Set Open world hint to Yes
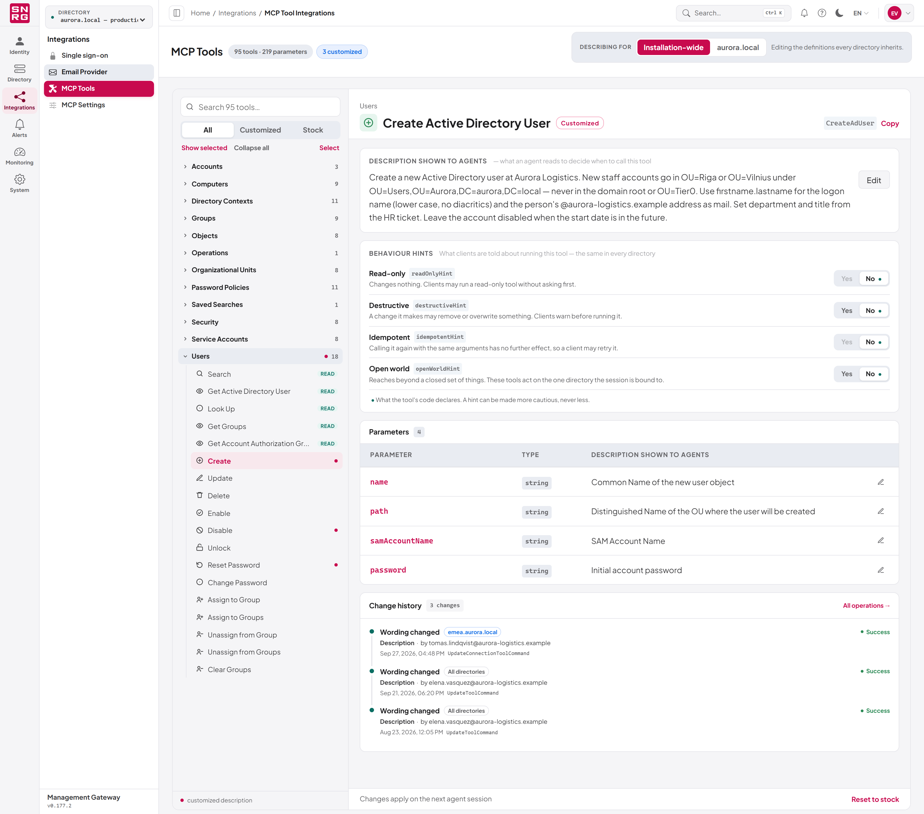The width and height of the screenshot is (924, 814). [847, 374]
